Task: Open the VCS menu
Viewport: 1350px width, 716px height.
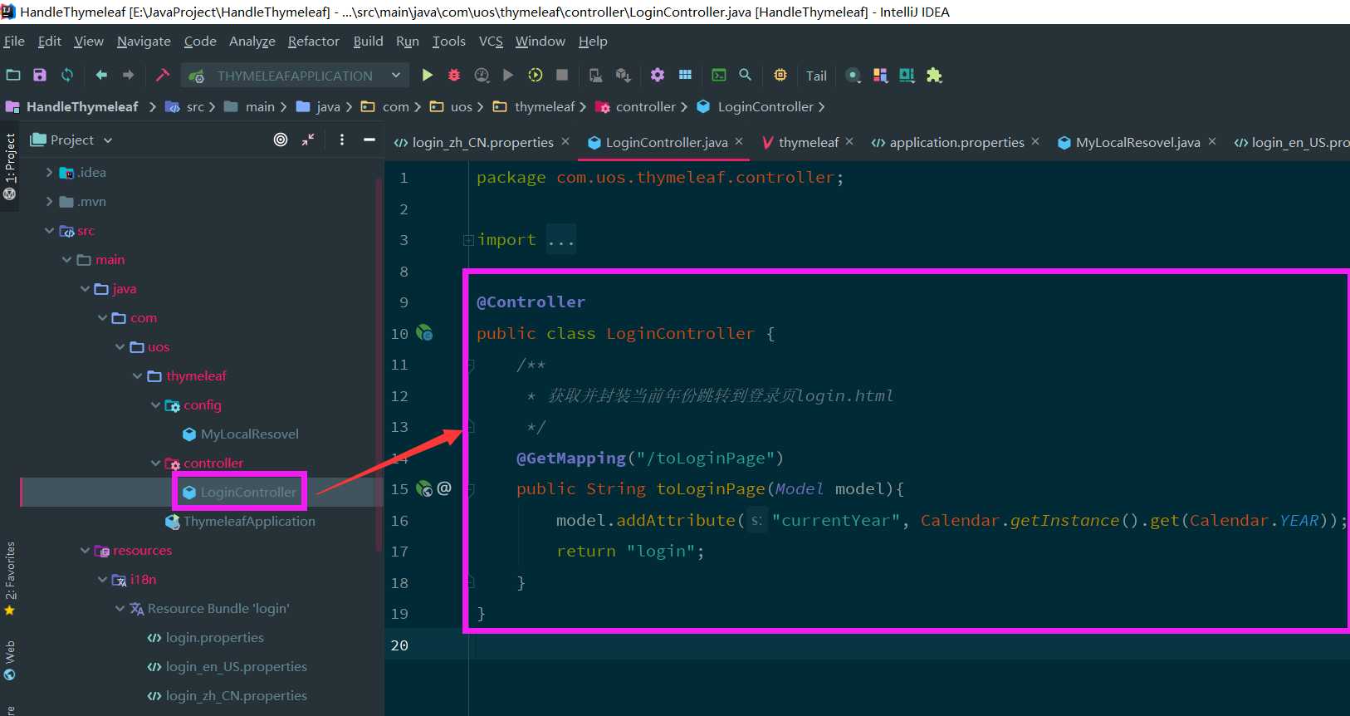Action: tap(491, 41)
